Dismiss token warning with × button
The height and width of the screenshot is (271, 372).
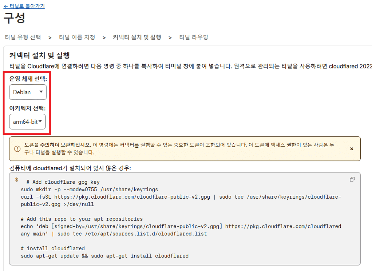pyautogui.click(x=352, y=149)
